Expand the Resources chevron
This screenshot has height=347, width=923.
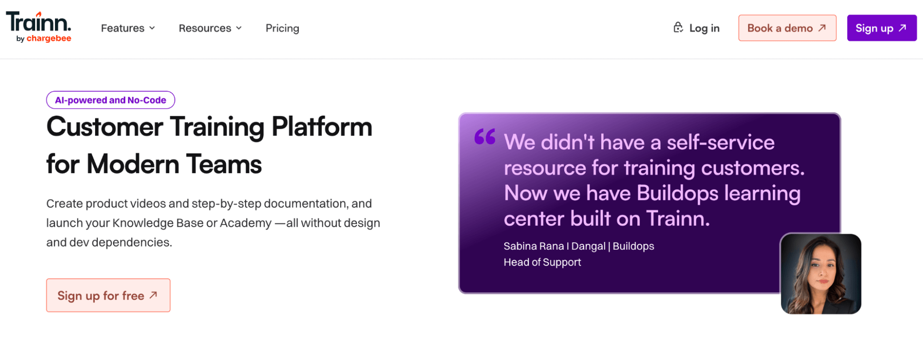pos(239,28)
